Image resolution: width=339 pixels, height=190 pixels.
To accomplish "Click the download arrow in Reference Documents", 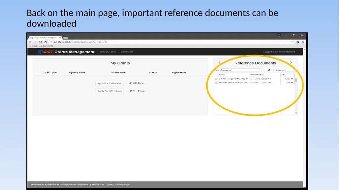I will coord(273,70).
